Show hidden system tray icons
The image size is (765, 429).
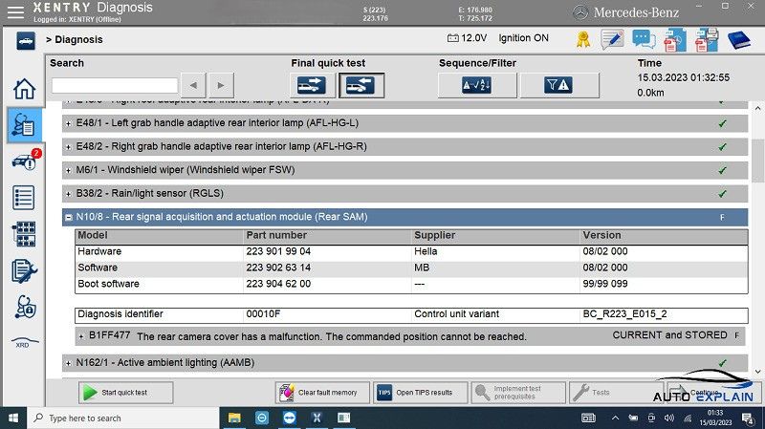tap(615, 418)
